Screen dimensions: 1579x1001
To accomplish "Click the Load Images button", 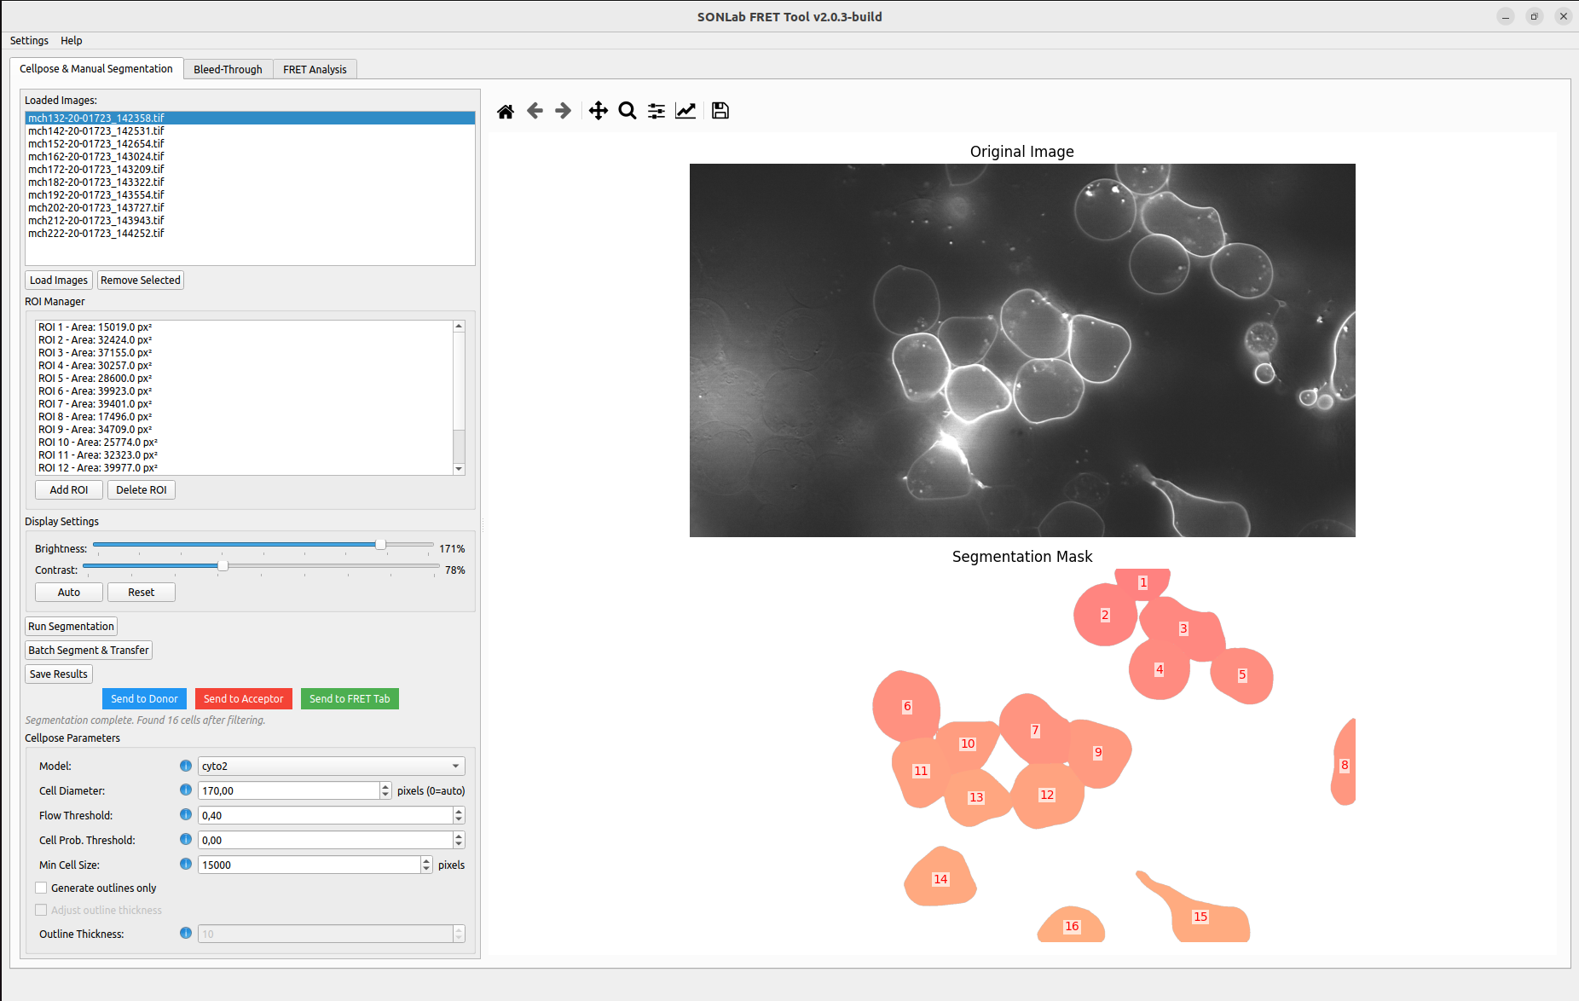I will (x=59, y=280).
